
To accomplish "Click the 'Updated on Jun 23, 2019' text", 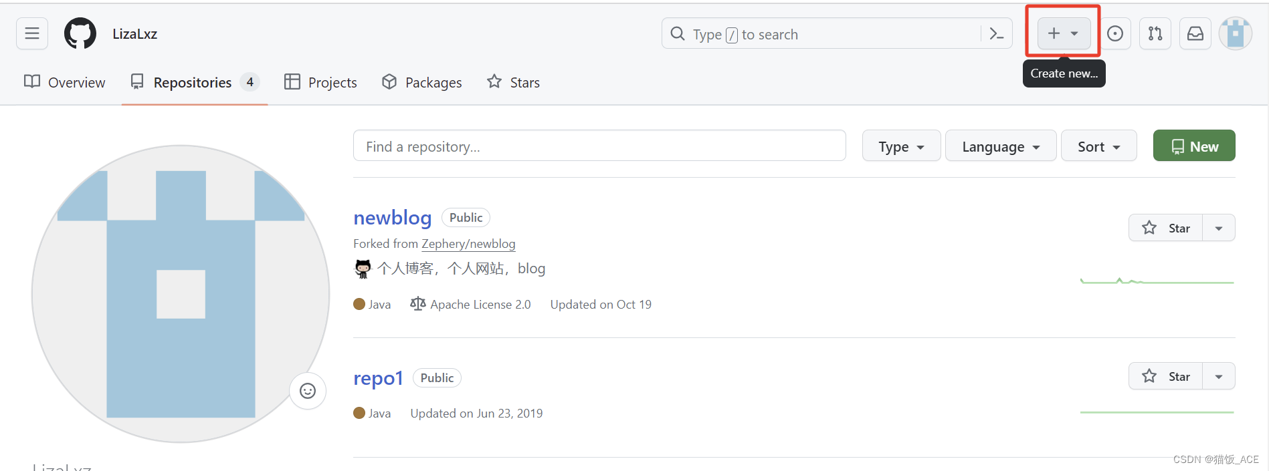I will pyautogui.click(x=476, y=414).
